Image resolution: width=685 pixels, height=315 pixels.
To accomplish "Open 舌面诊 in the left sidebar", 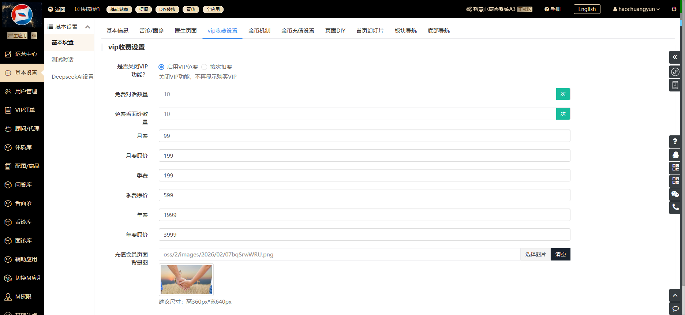I will (x=22, y=203).
